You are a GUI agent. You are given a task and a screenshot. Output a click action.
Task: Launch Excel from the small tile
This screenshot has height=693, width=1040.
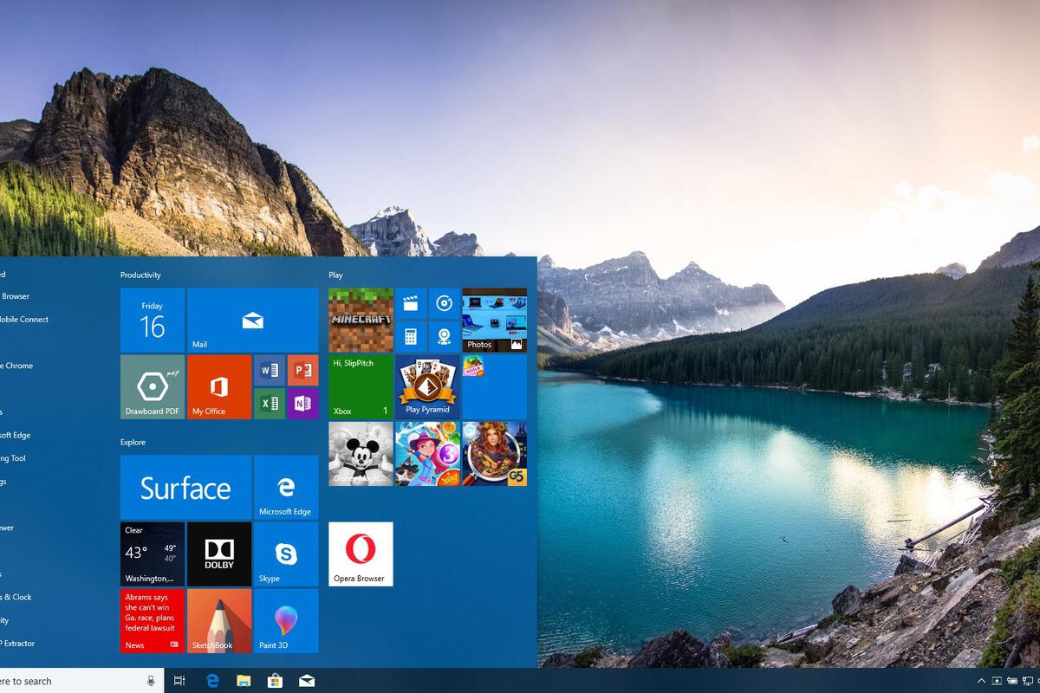pyautogui.click(x=270, y=404)
